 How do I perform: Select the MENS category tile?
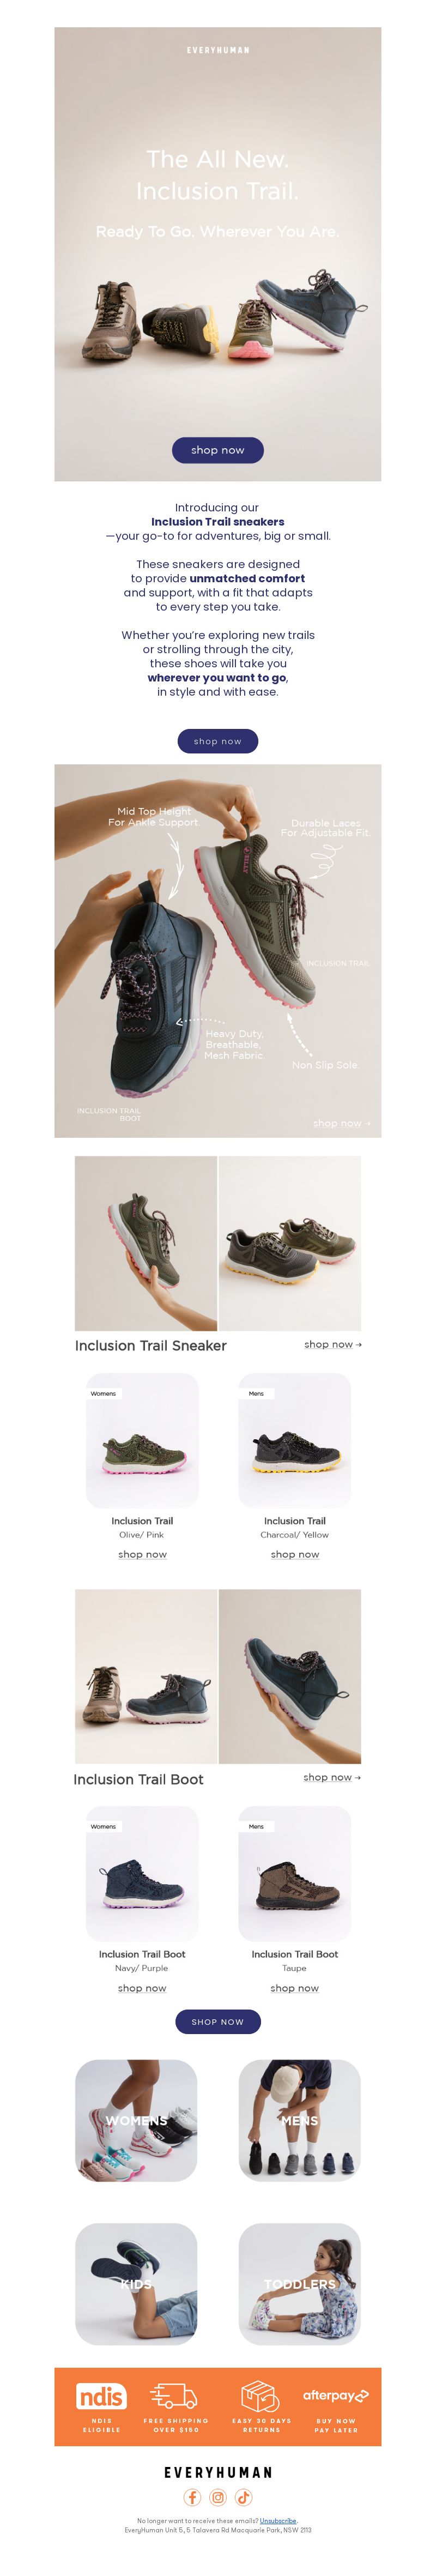299,2120
